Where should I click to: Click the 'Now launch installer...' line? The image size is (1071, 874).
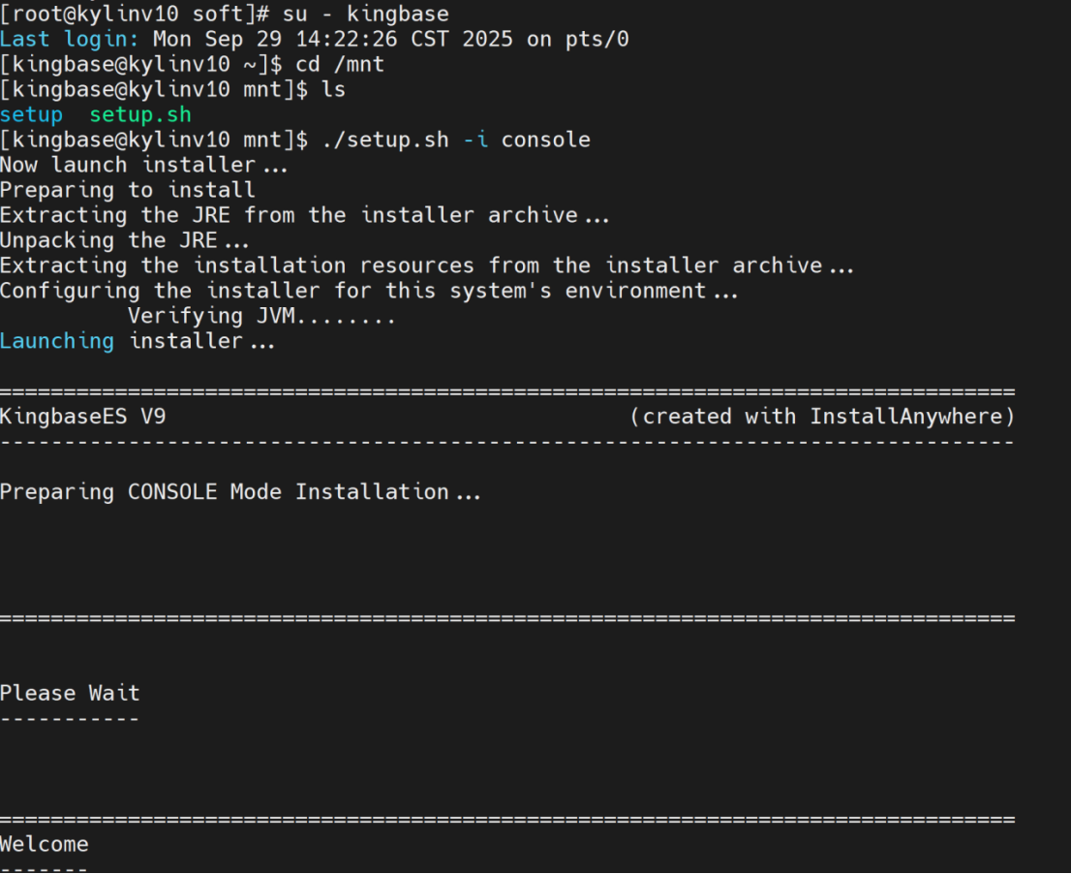[143, 165]
